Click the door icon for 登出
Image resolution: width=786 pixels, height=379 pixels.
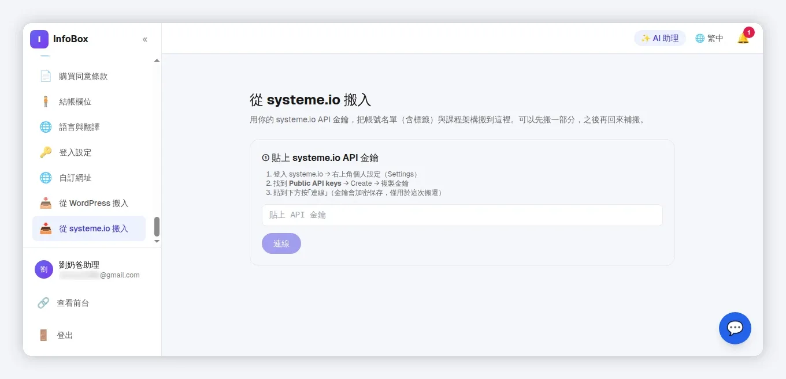43,335
